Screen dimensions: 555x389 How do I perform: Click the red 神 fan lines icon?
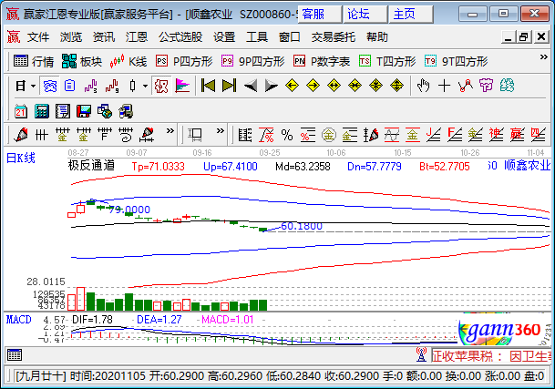(x=497, y=135)
